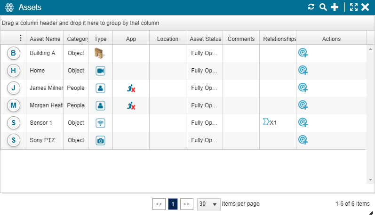This screenshot has width=375, height=217.
Task: Open the column options three-dot menu
Action: 20,39
